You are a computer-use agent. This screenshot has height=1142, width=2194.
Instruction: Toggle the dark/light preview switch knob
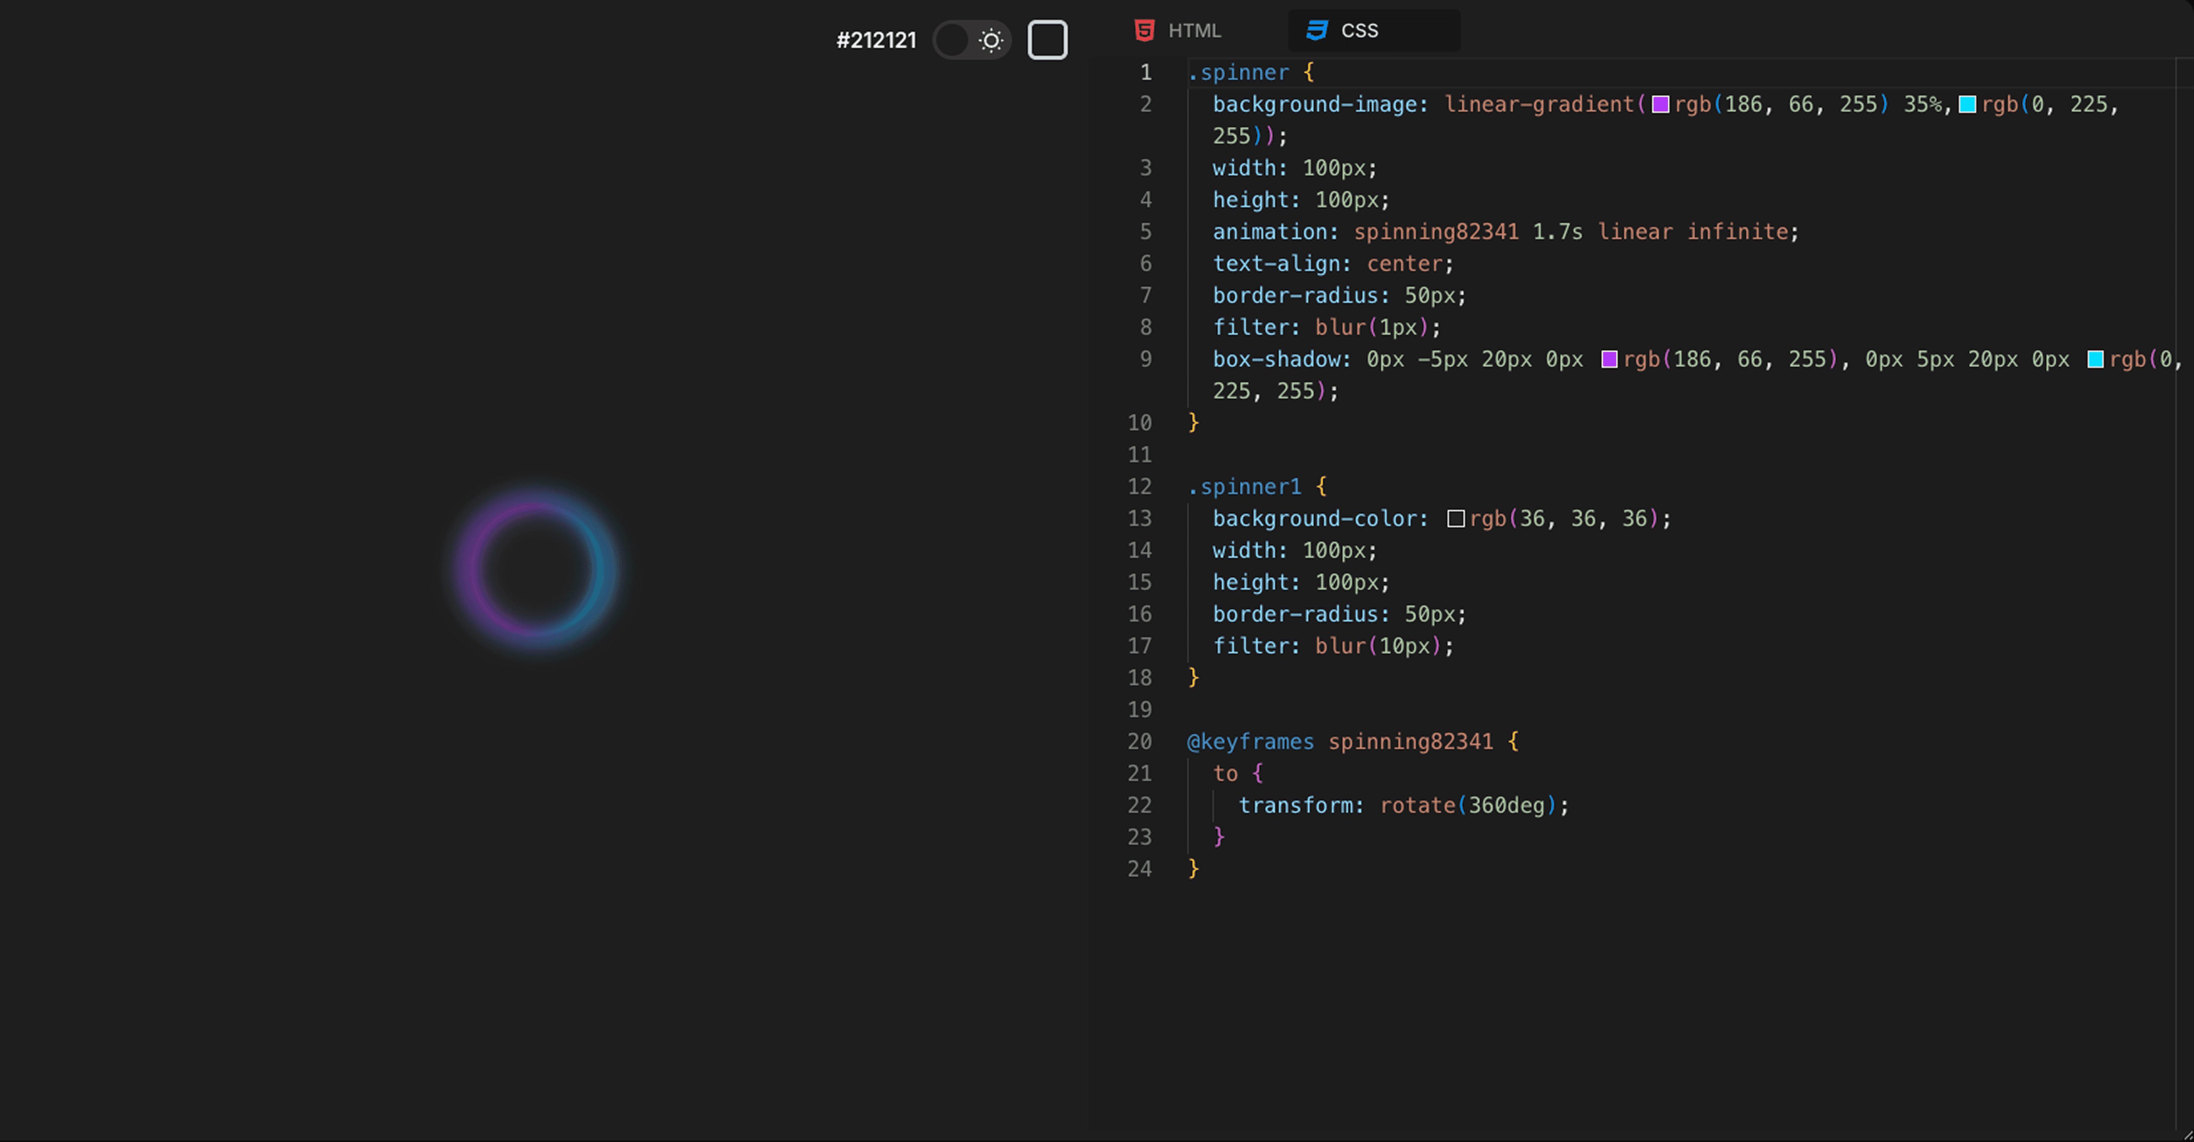pyautogui.click(x=953, y=40)
